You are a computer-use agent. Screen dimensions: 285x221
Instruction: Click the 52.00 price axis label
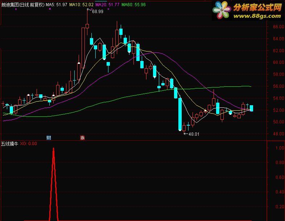tap(278, 110)
